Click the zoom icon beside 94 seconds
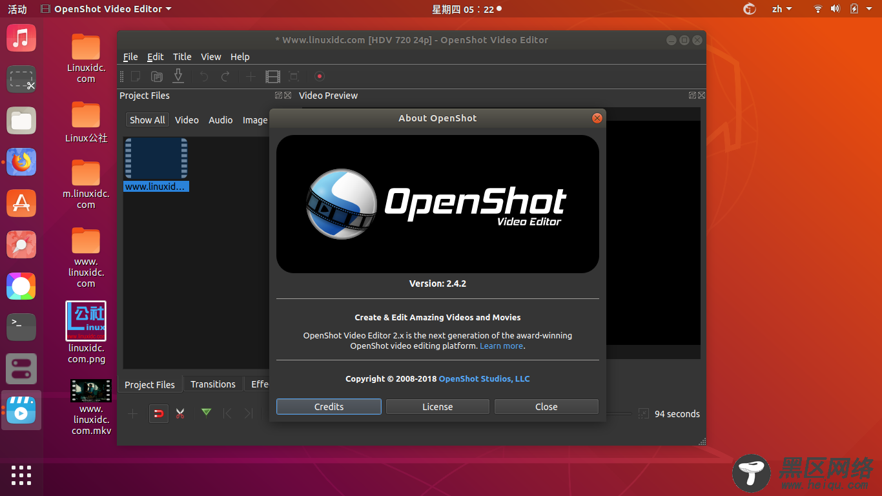Screen dimensions: 882x496 [x=643, y=413]
